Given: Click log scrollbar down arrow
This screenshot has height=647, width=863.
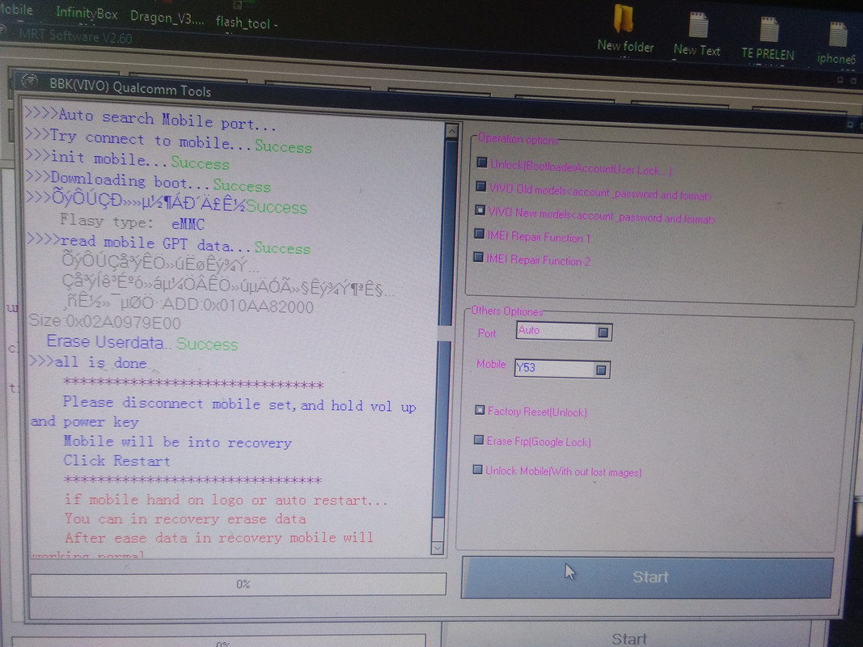Looking at the screenshot, I should (438, 548).
